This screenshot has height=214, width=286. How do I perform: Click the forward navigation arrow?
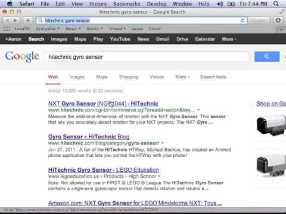15,20
